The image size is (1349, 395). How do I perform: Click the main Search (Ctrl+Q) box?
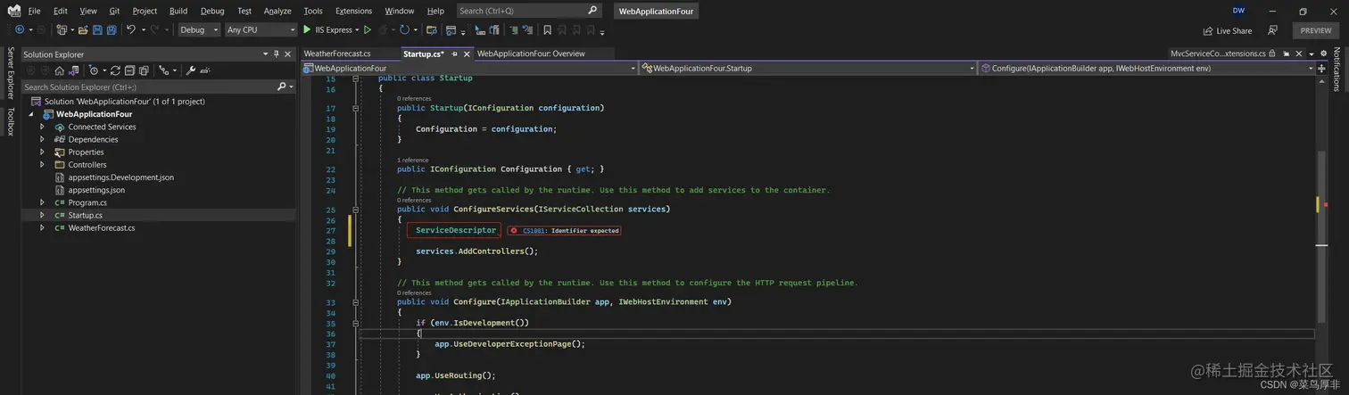[528, 11]
